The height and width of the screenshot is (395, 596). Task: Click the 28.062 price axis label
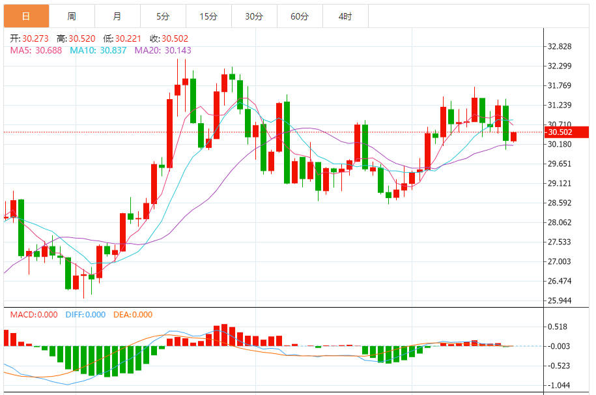pos(559,222)
